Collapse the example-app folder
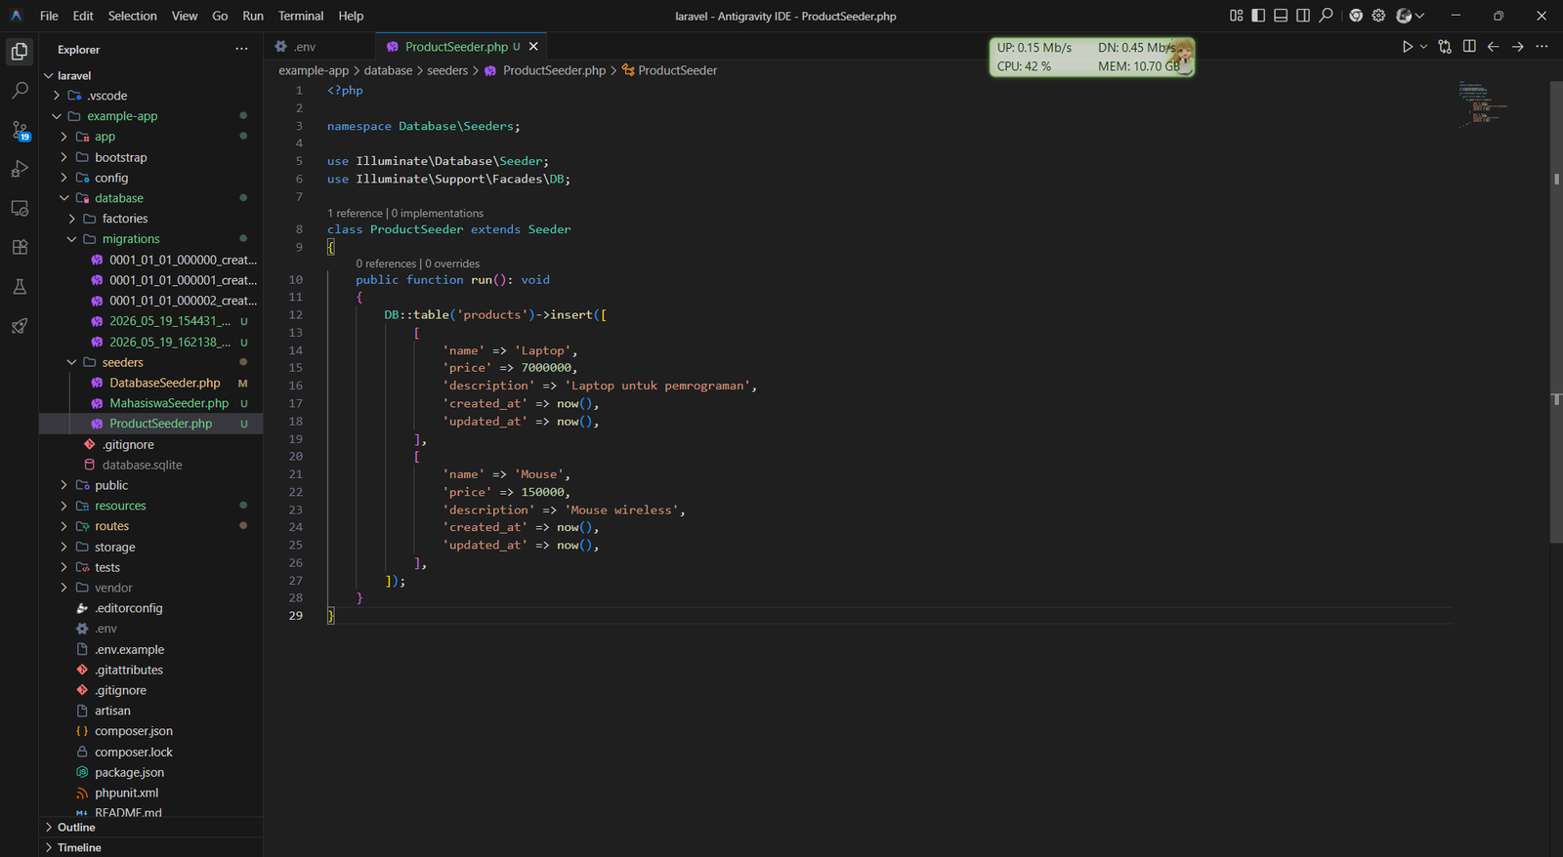The width and height of the screenshot is (1563, 857). pos(57,116)
